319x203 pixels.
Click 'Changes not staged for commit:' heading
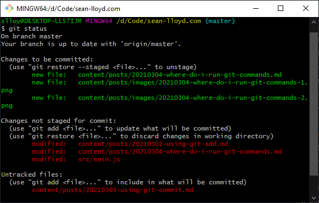58,121
